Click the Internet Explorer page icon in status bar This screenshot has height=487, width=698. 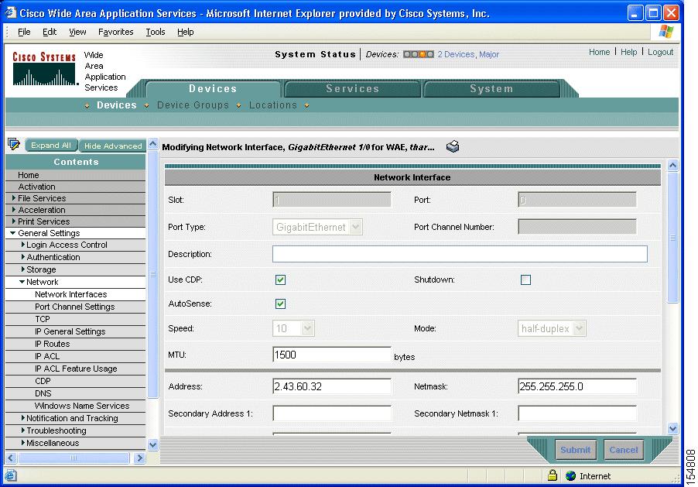11,475
